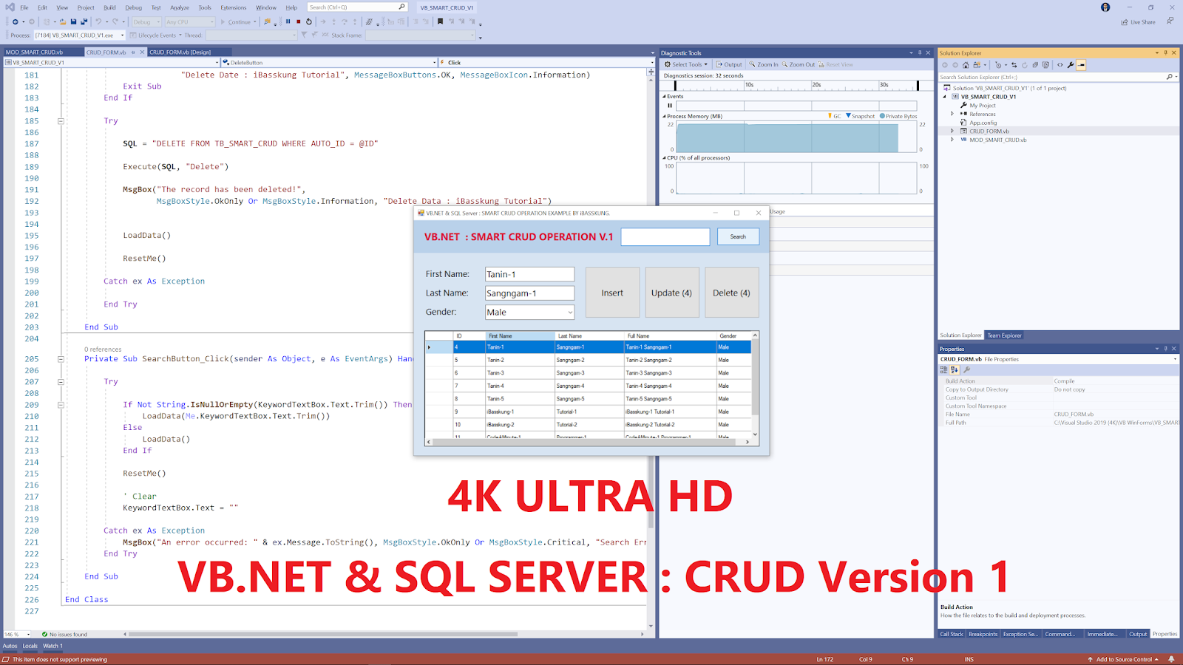
Task: Click Preview Selected Items icon in Solution Explorer
Action: 1081,65
